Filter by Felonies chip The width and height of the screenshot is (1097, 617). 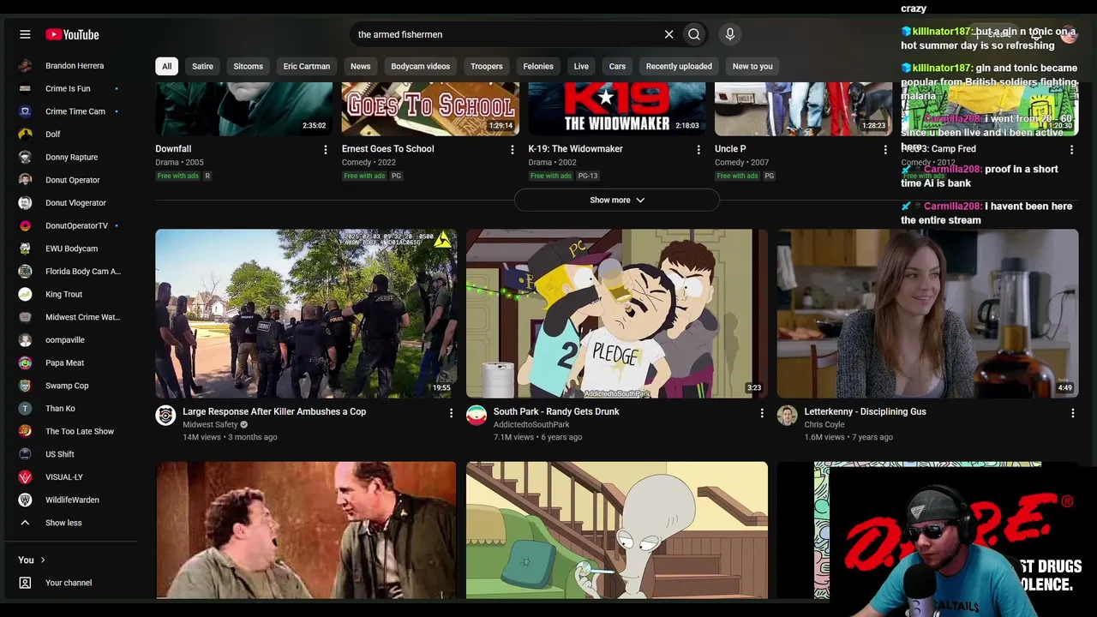point(538,66)
